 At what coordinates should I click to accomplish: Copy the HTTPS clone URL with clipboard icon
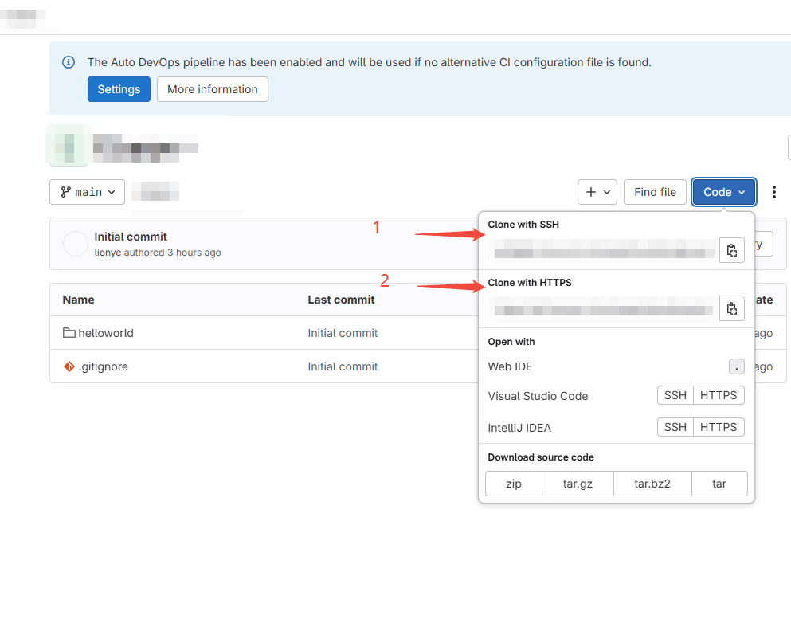point(731,308)
